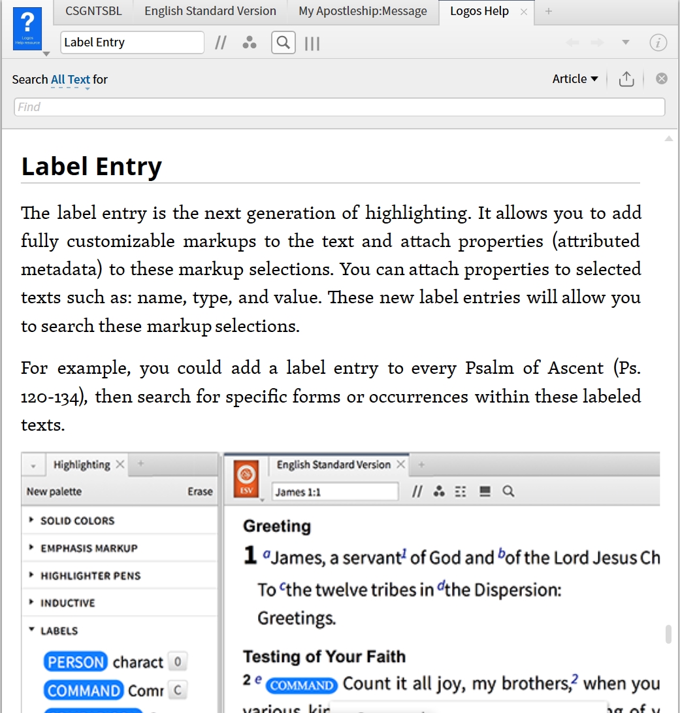Click footnote 2 after brothers
This screenshot has height=713, width=680.
[x=575, y=679]
